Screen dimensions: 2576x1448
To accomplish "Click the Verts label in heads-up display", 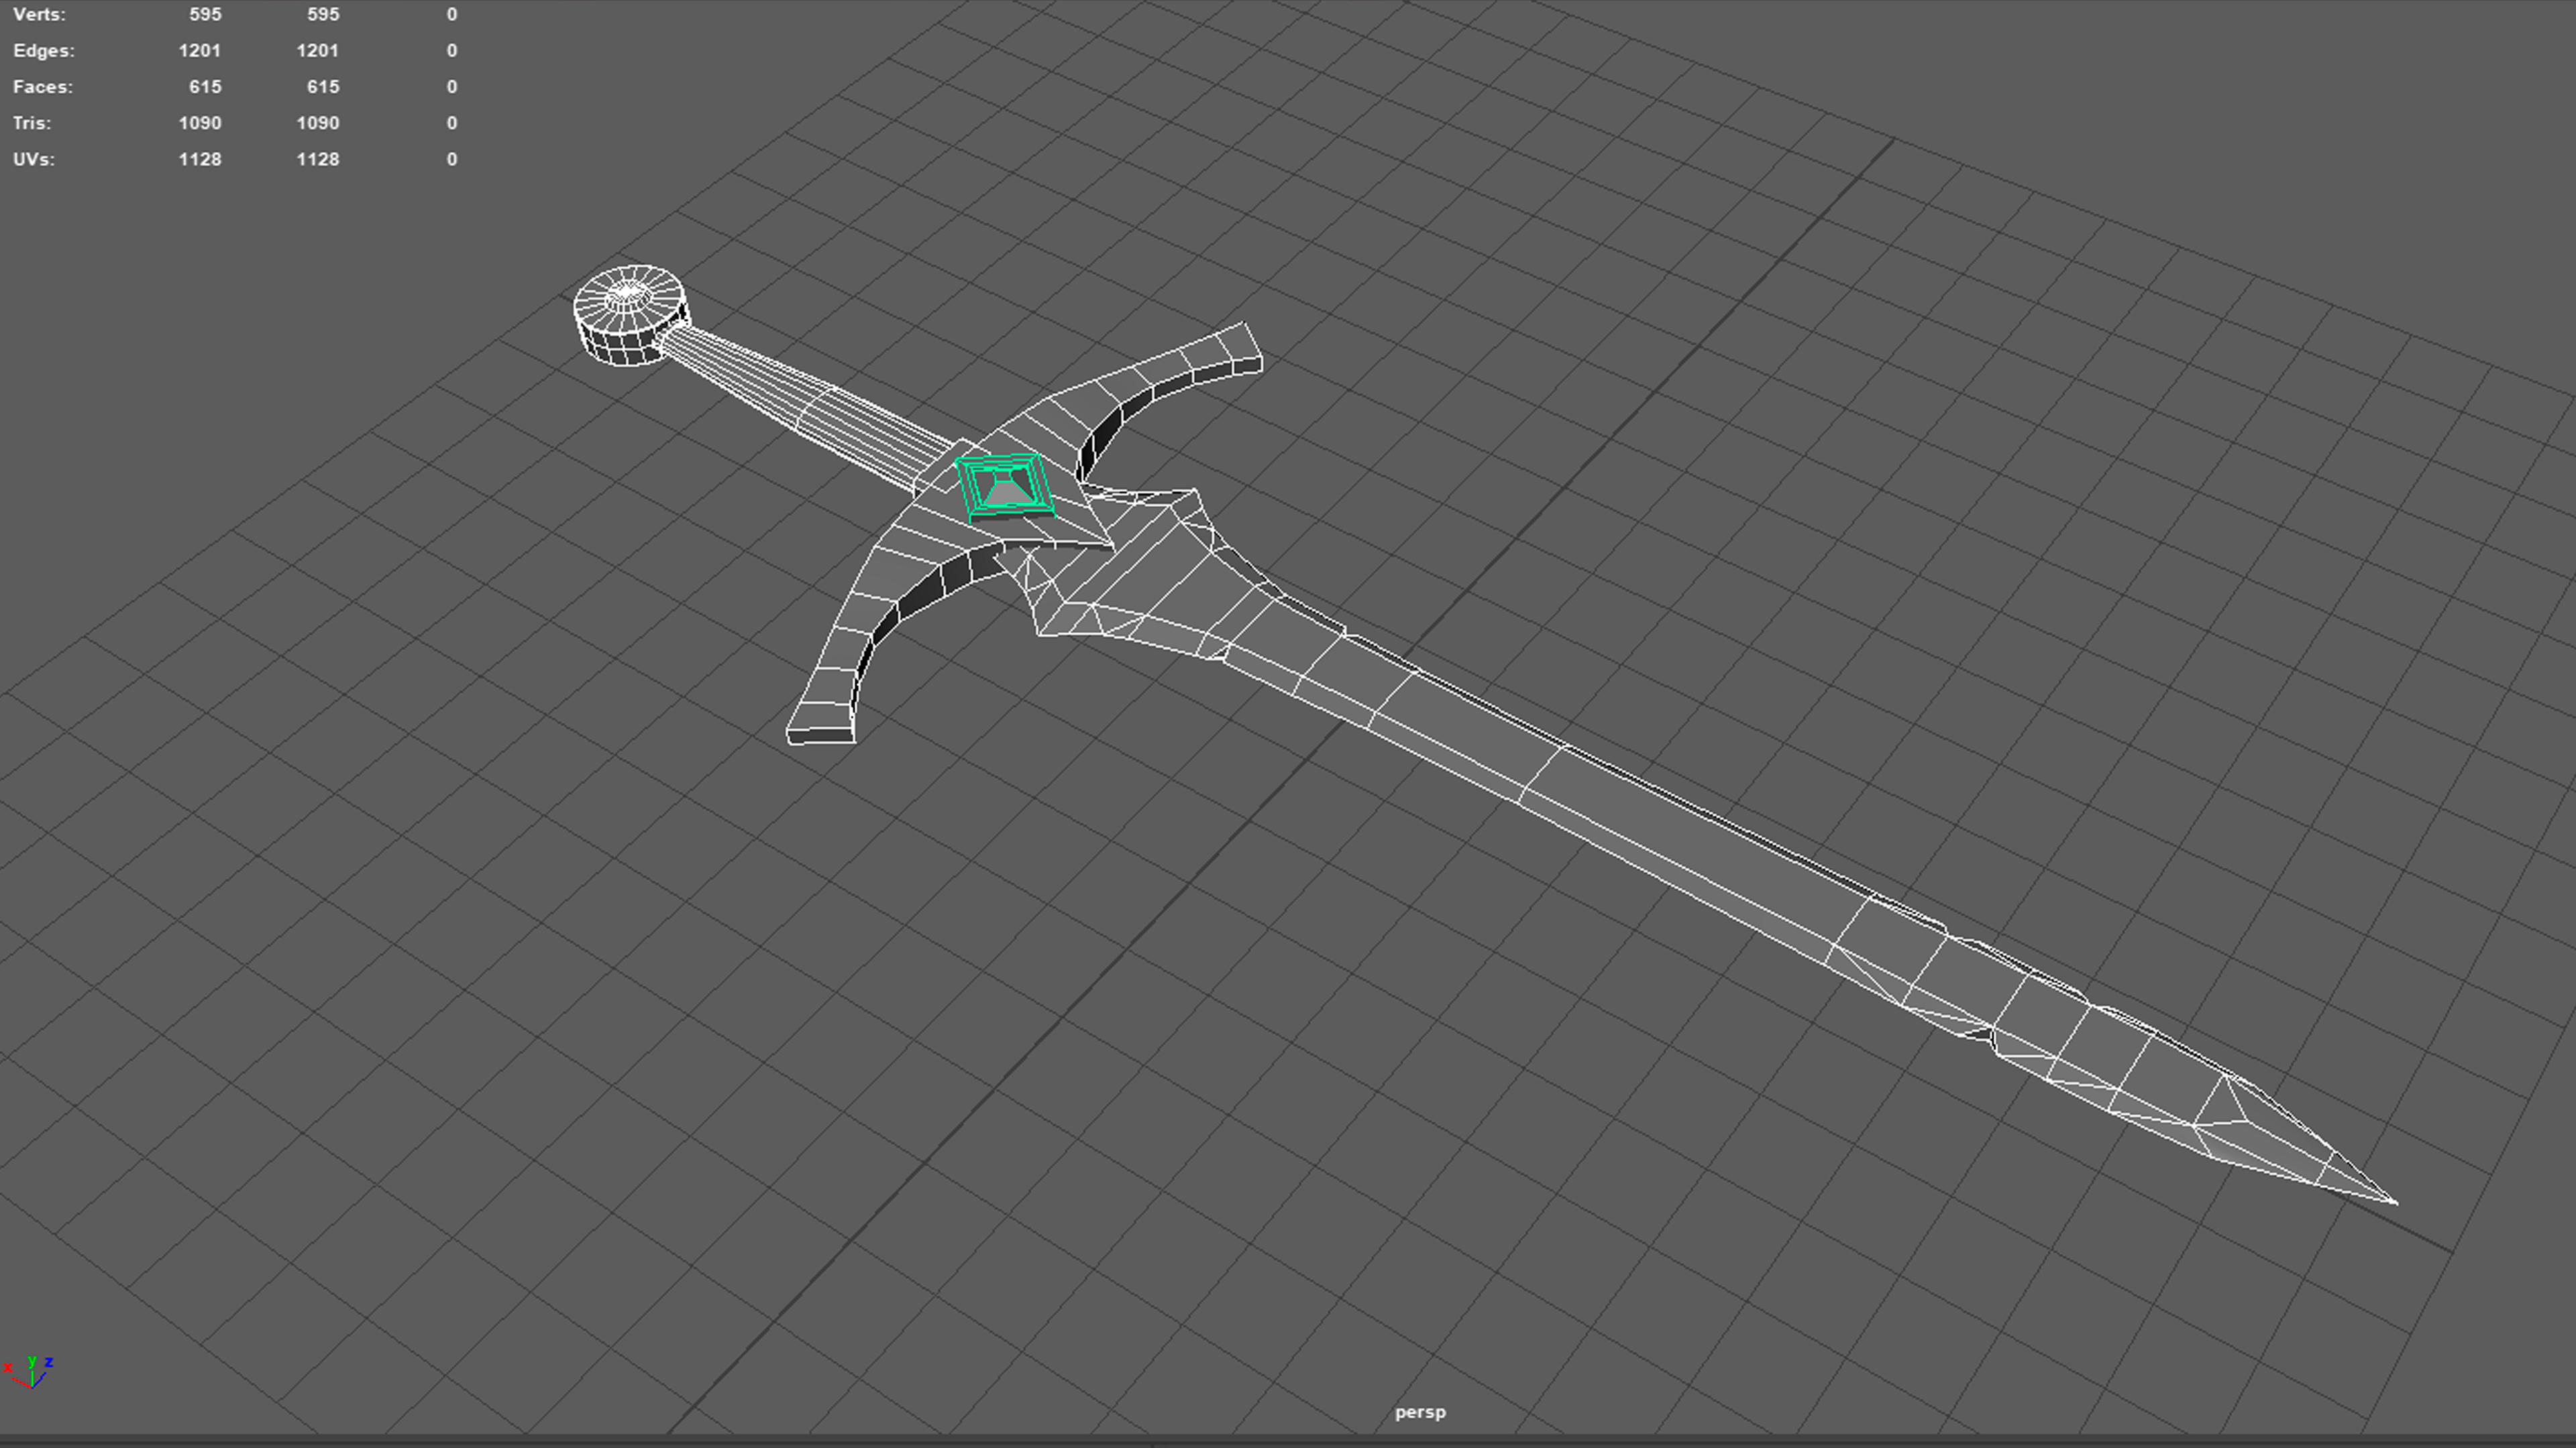I will (39, 14).
